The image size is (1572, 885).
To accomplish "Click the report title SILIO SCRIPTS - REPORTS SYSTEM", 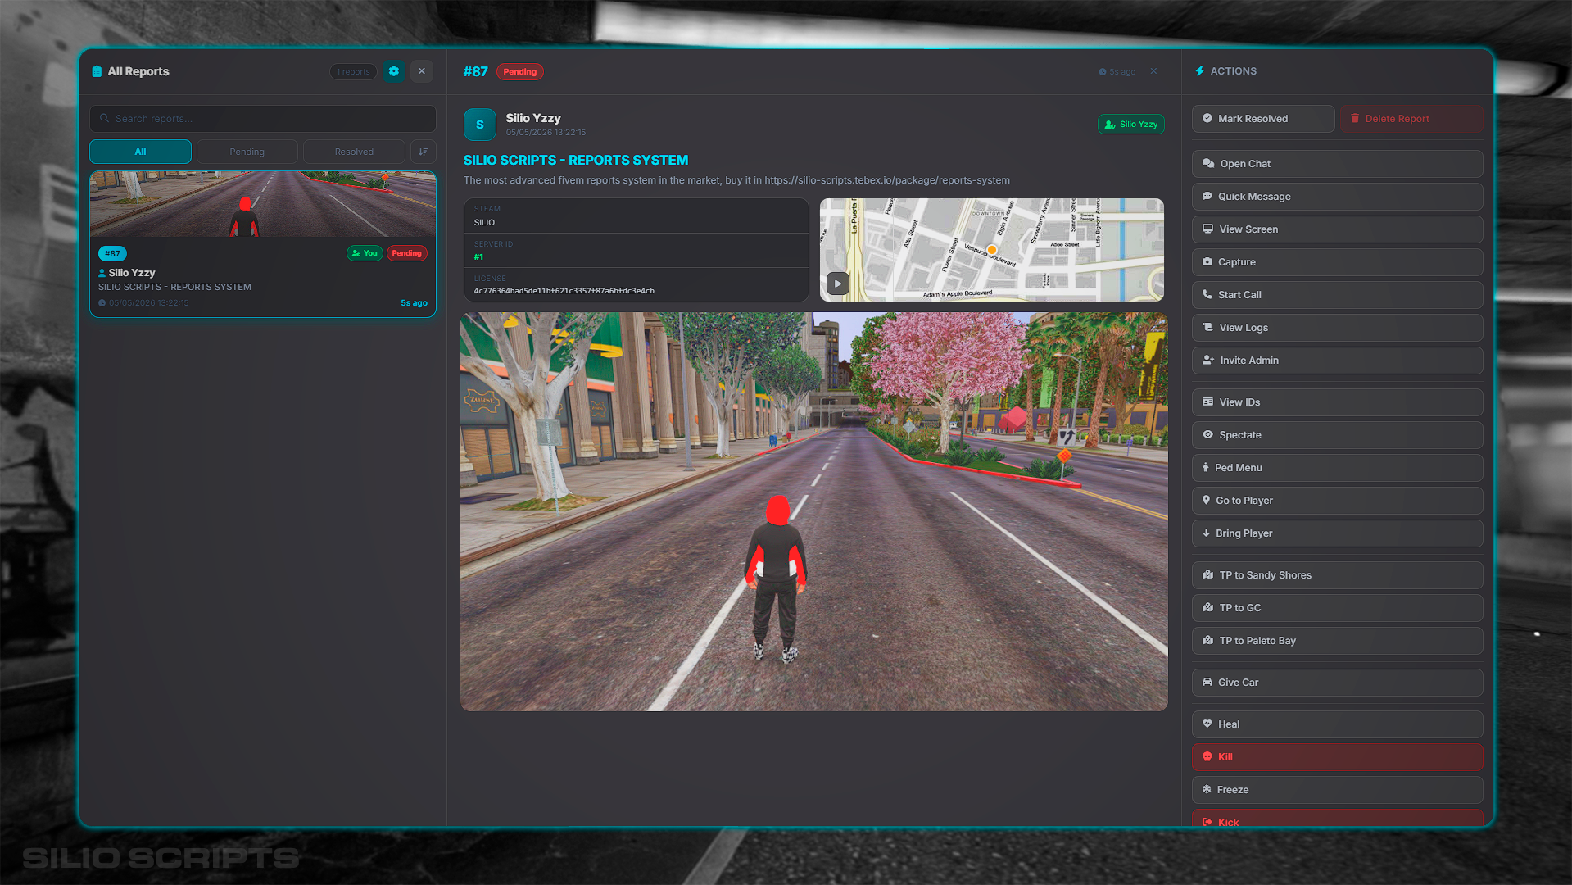I will tap(576, 161).
